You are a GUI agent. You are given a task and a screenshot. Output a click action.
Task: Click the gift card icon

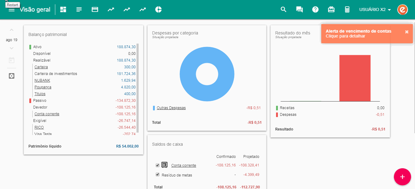tap(331, 9)
